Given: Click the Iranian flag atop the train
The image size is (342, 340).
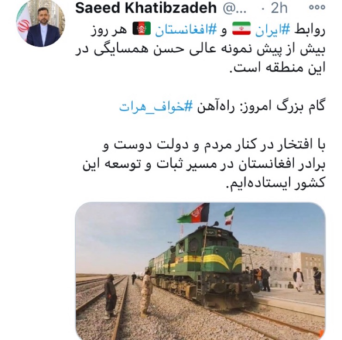Looking at the screenshot, I should tap(229, 216).
